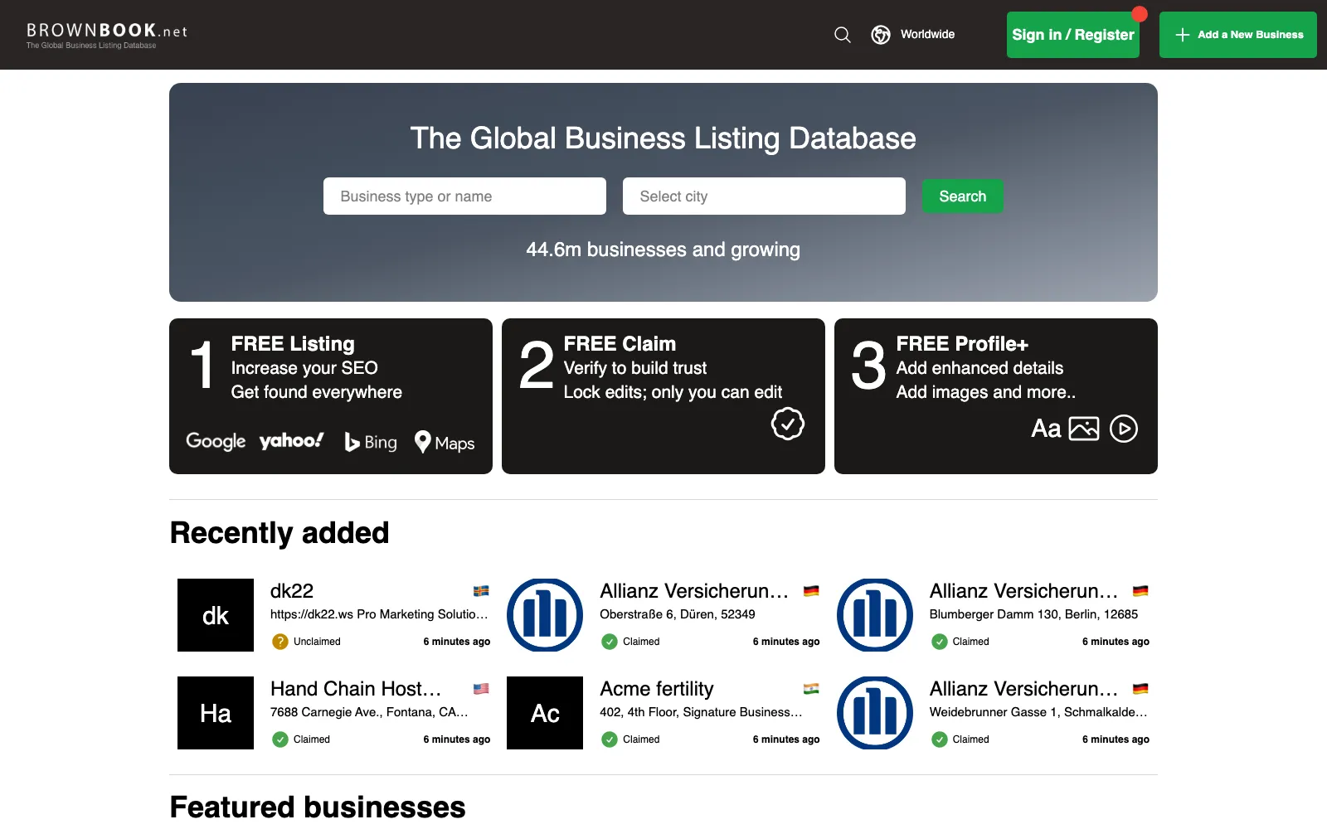Screen dimensions: 1327x829
Task: Click the India flag beside Acme fertility
Action: click(x=811, y=689)
